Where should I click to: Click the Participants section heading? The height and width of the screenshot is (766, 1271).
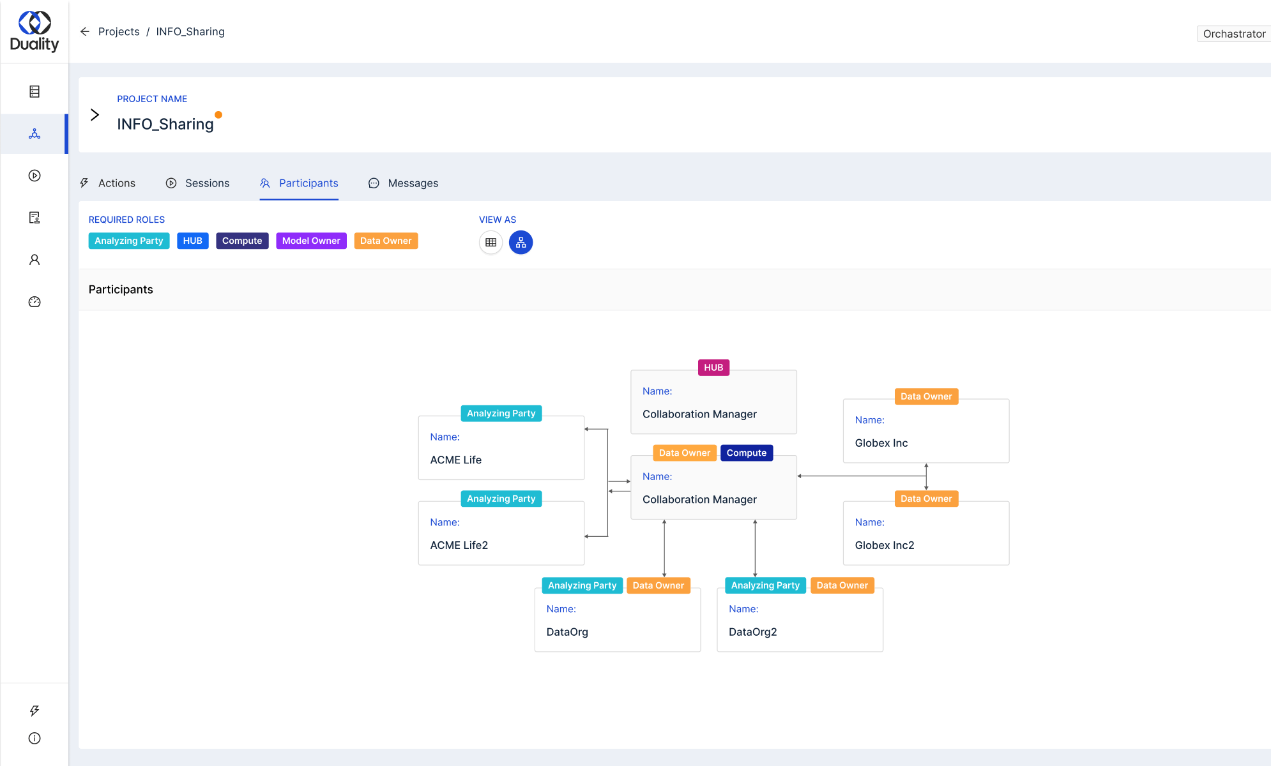[121, 290]
